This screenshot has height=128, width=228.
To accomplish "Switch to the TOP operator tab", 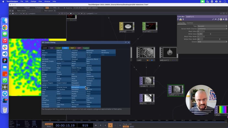I will point(51,48).
